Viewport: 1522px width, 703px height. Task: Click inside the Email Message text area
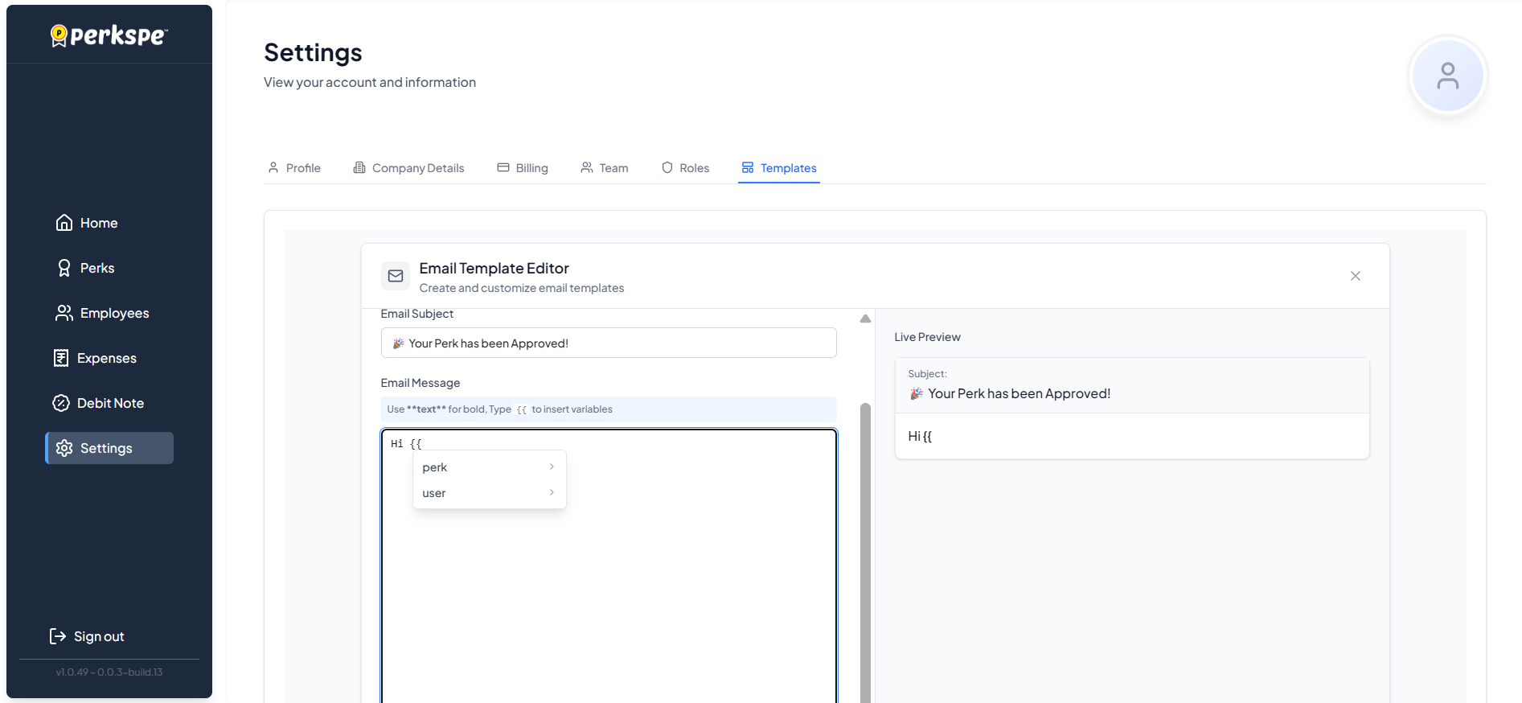609,566
